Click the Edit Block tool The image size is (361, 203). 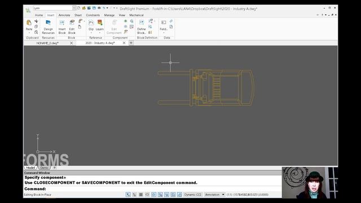(x=72, y=27)
